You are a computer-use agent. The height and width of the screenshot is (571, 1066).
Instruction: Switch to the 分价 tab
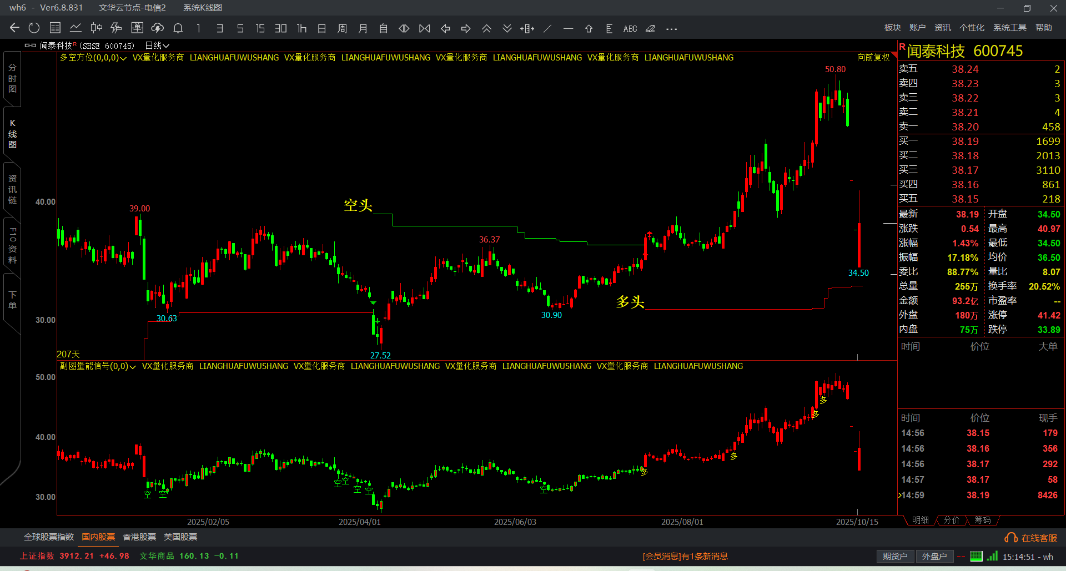(952, 520)
